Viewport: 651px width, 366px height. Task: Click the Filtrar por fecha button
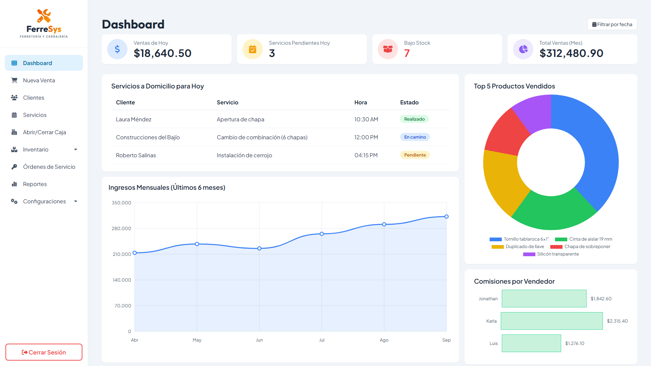[x=612, y=24]
